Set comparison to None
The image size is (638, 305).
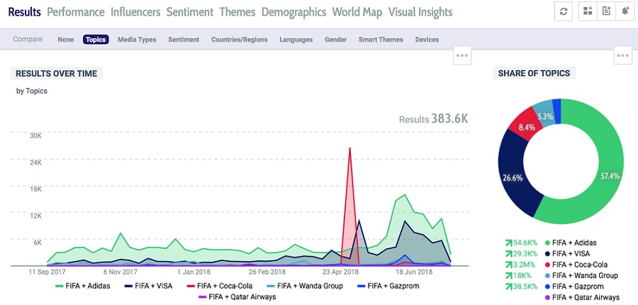point(65,40)
